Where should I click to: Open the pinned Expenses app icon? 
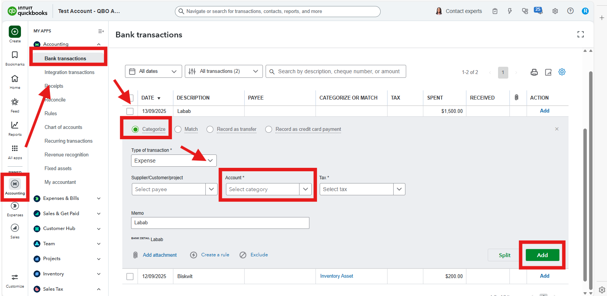pyautogui.click(x=15, y=206)
